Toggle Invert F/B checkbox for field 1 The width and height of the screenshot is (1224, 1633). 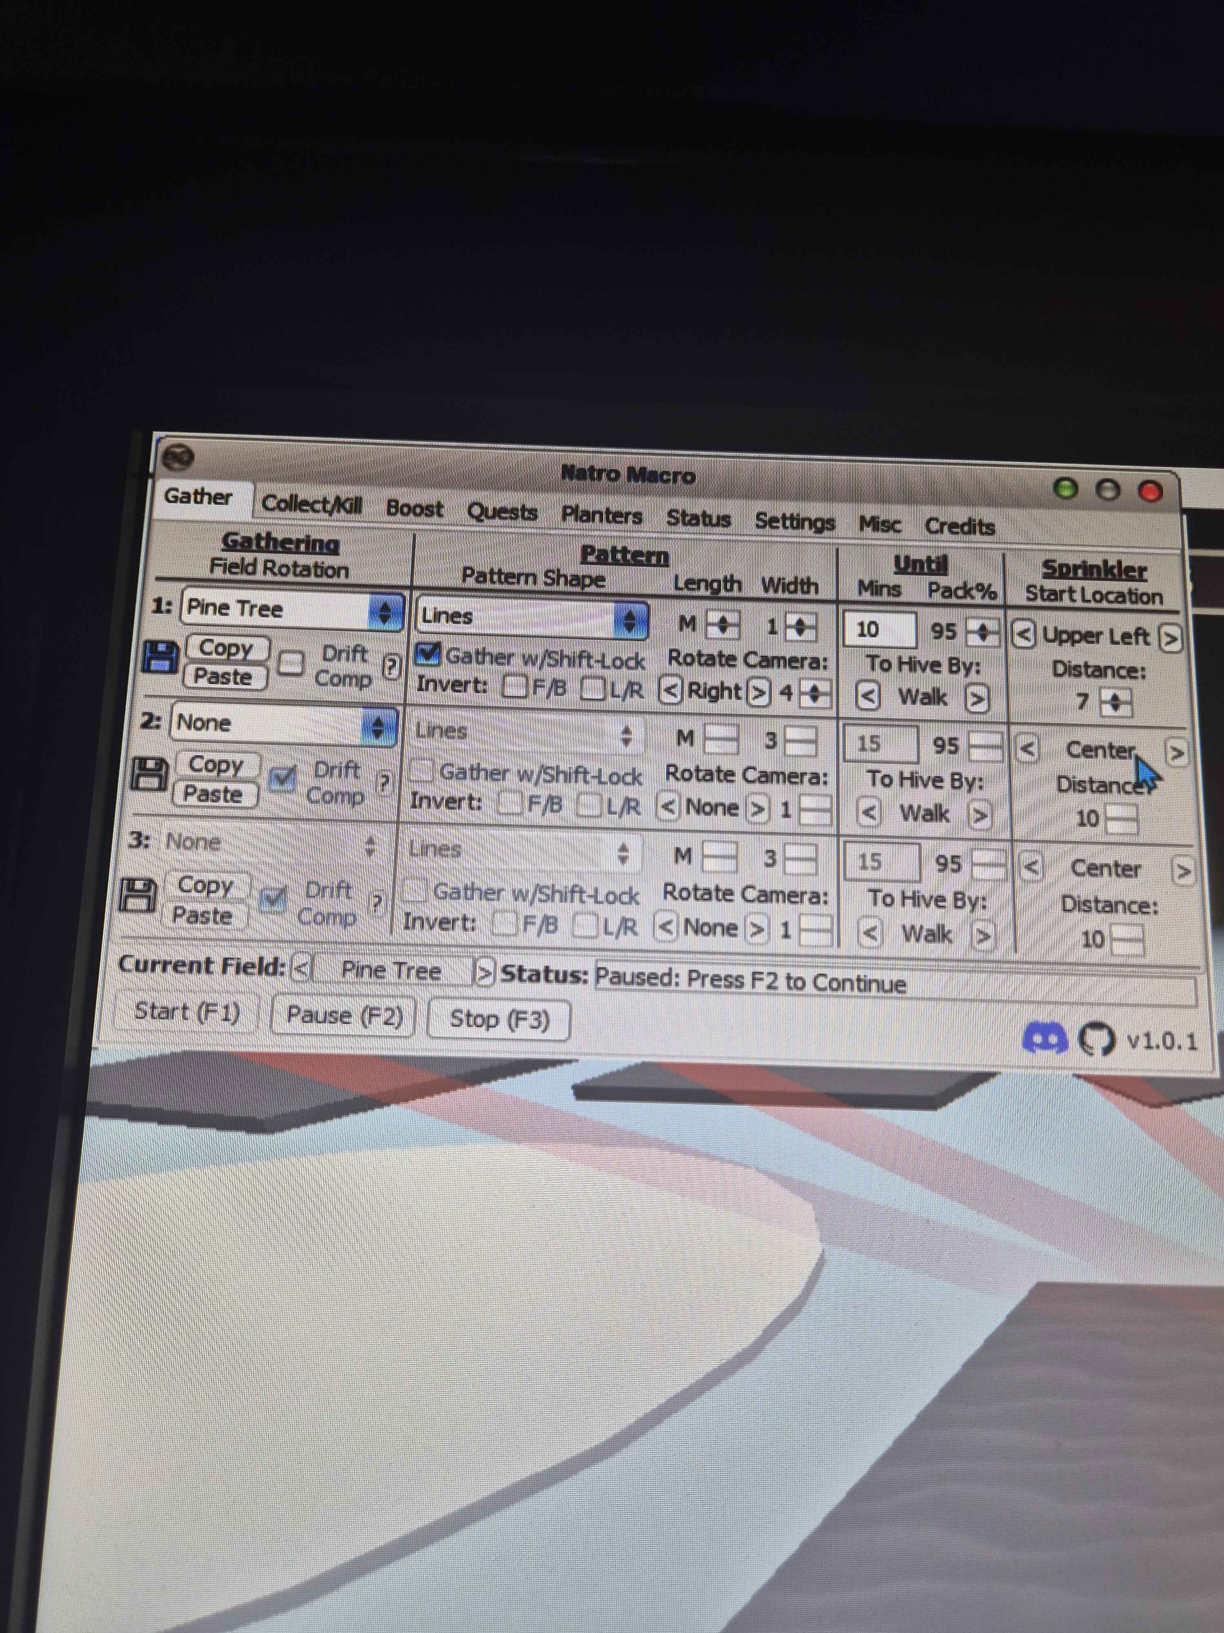click(x=514, y=687)
